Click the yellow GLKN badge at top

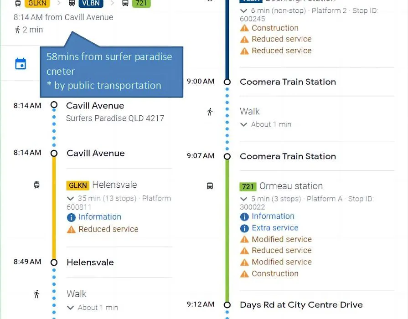click(37, 3)
